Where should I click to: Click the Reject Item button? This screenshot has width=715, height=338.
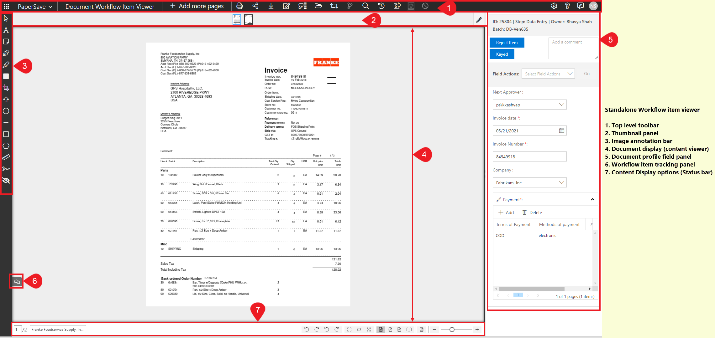click(x=507, y=43)
